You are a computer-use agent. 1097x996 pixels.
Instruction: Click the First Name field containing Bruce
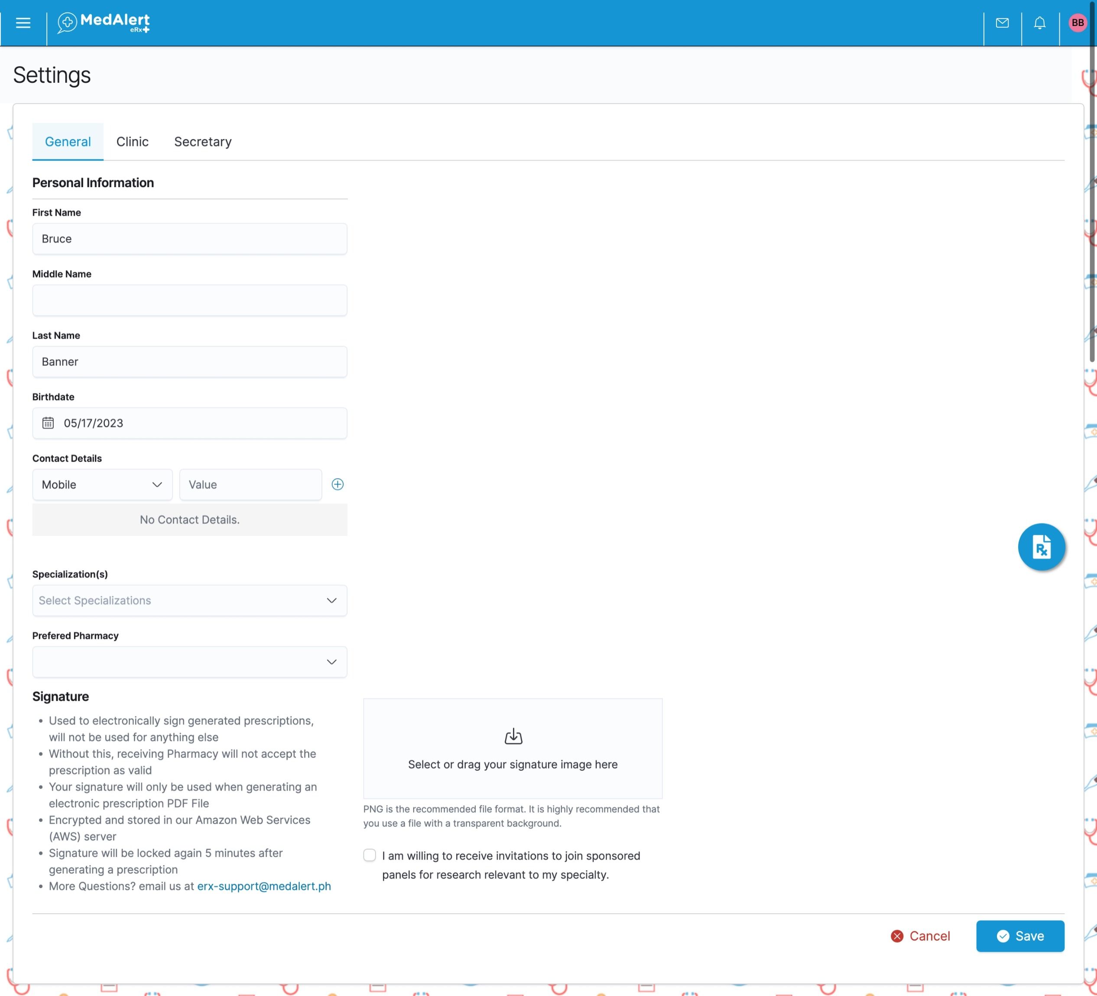[189, 238]
